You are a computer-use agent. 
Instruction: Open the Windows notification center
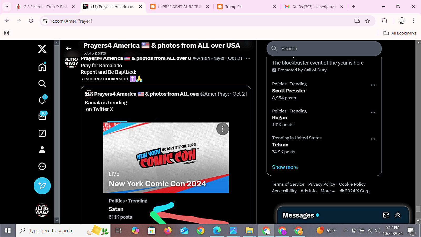(x=411, y=231)
